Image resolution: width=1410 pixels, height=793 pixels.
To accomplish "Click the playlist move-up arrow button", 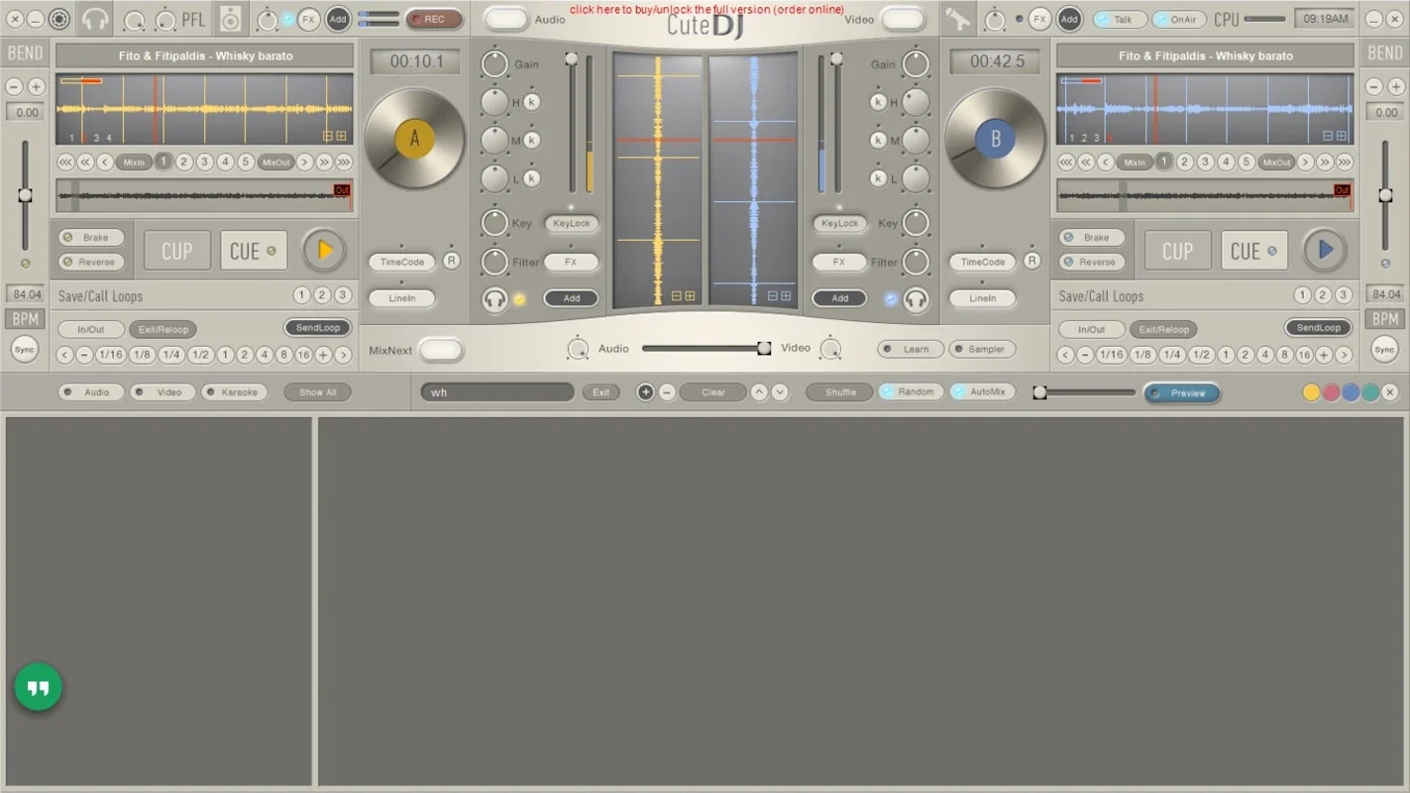I will point(759,393).
